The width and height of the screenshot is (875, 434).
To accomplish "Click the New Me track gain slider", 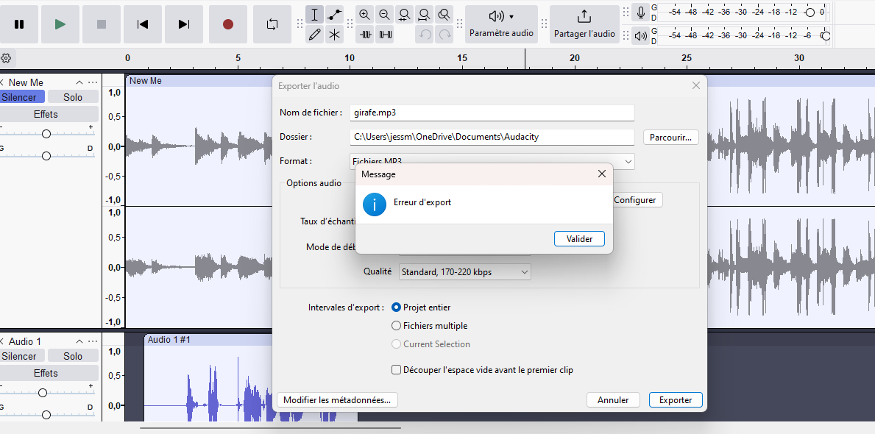I will click(46, 134).
